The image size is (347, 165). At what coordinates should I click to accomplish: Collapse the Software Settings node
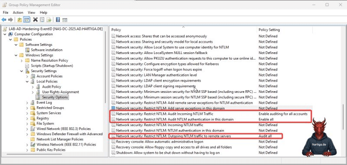point(16,45)
